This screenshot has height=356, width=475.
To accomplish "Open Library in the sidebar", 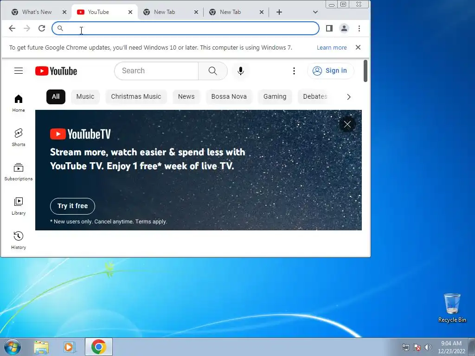I will 19,206.
